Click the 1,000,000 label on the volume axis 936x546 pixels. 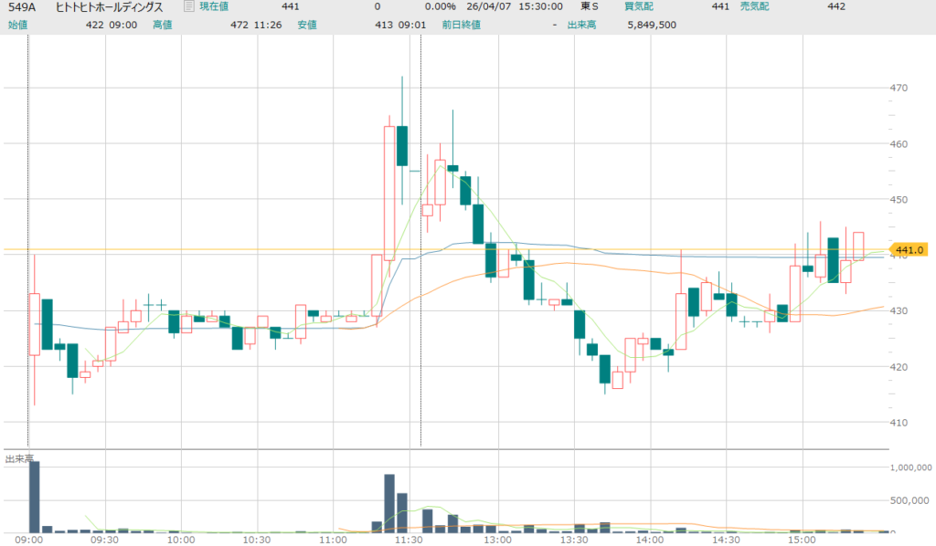[910, 467]
